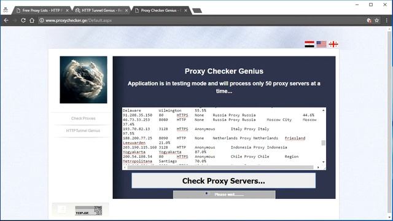Click proxy IP 200.54.108.54
Image resolution: width=393 pixels, height=221 pixels.
tap(138, 157)
